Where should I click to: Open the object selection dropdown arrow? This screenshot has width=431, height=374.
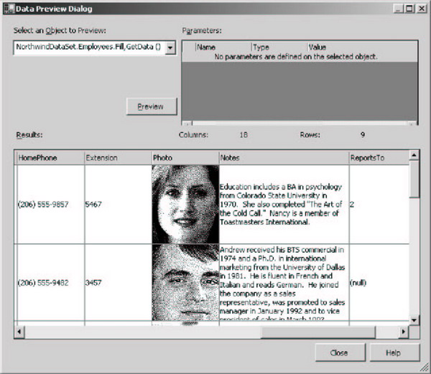(x=170, y=48)
